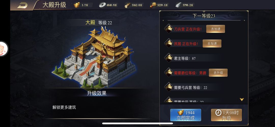The width and height of the screenshot is (275, 127).
Task: Open the gold ingot currency icon
Action: (77, 5)
